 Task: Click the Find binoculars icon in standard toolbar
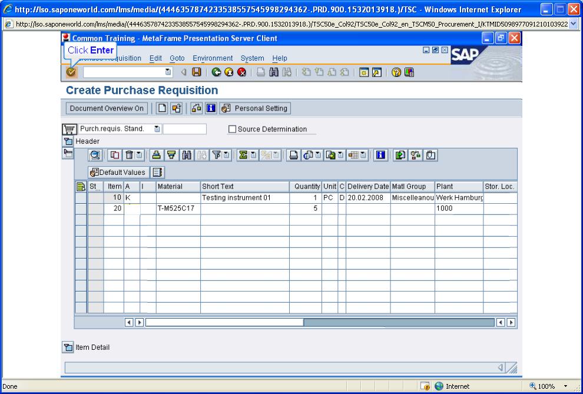274,72
